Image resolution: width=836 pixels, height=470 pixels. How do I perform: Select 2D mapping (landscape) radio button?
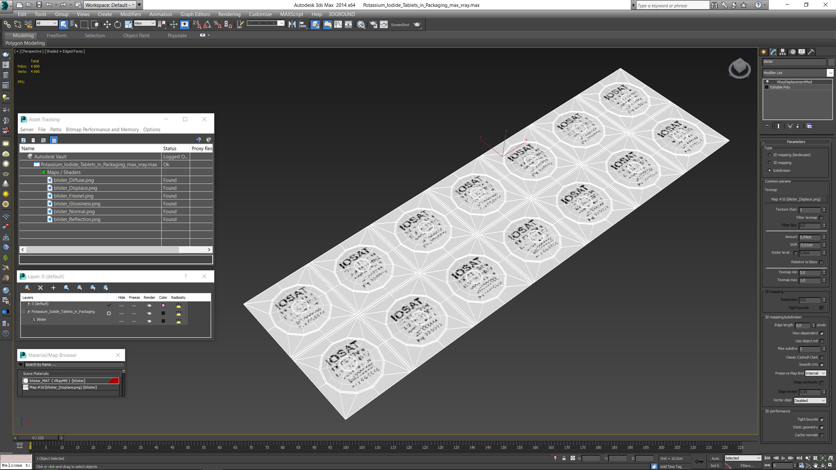tap(769, 155)
